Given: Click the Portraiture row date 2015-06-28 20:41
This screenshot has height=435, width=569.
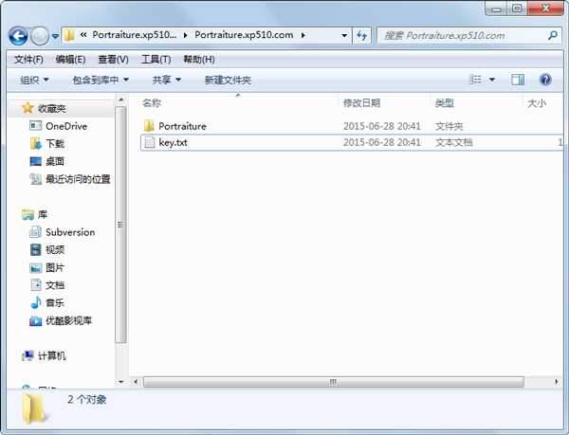Looking at the screenshot, I should click(x=382, y=126).
